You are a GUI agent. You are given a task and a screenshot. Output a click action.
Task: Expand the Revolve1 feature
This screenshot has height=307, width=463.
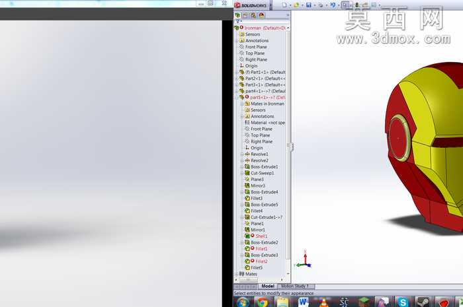tap(242, 154)
